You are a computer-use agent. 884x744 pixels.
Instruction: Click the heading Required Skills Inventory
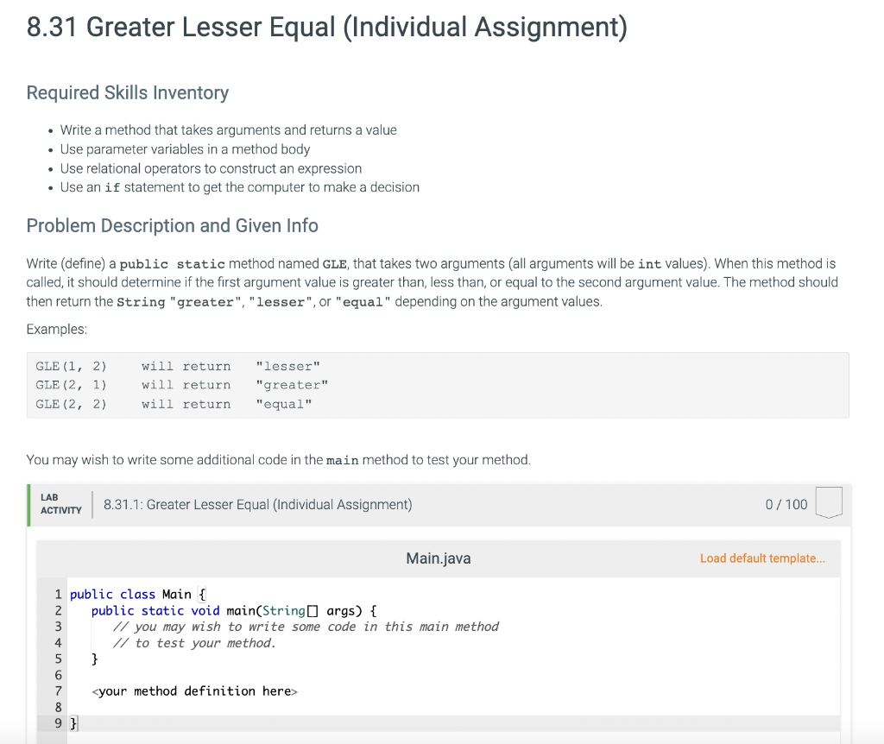coord(127,92)
